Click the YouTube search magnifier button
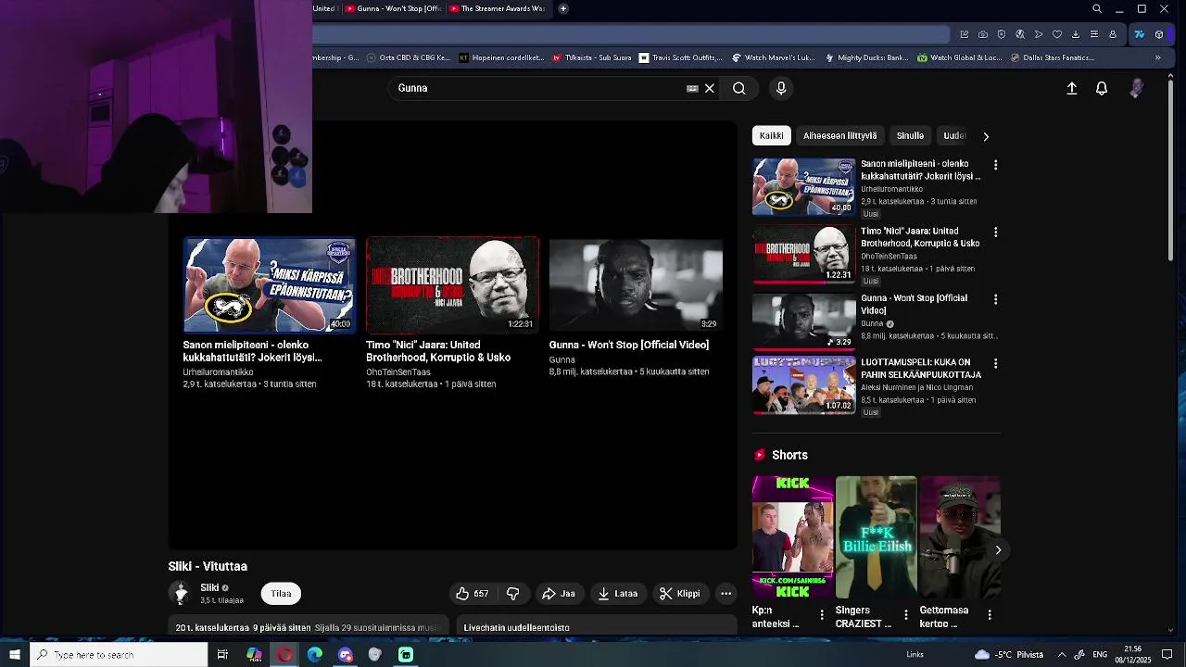 (x=739, y=88)
